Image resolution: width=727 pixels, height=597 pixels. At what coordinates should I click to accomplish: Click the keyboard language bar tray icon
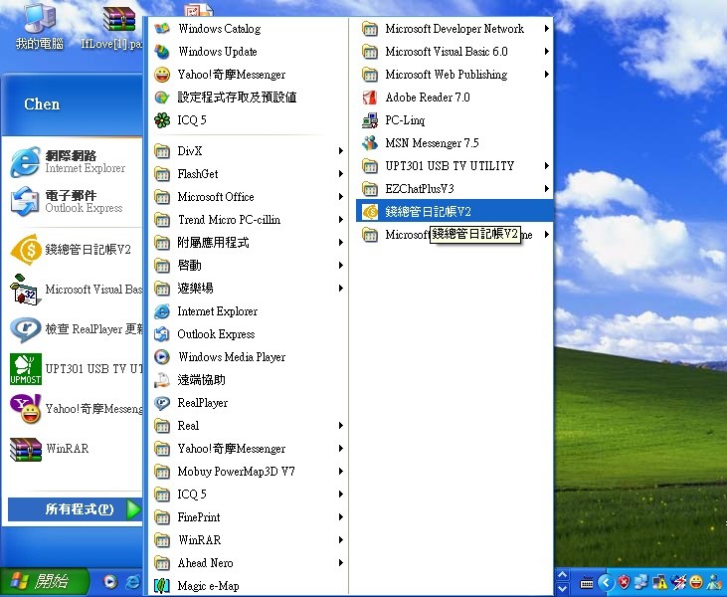click(586, 583)
